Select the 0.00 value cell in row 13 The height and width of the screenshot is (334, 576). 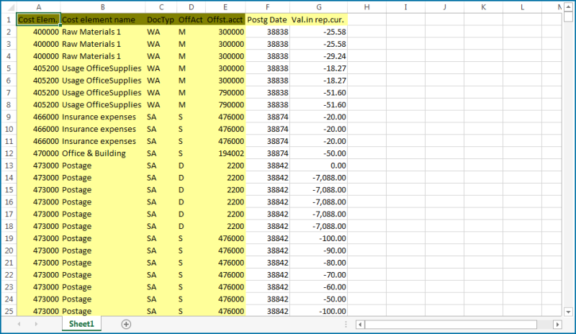coord(318,166)
